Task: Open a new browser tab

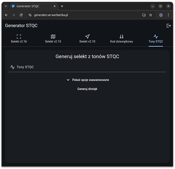Action: [x=62, y=6]
